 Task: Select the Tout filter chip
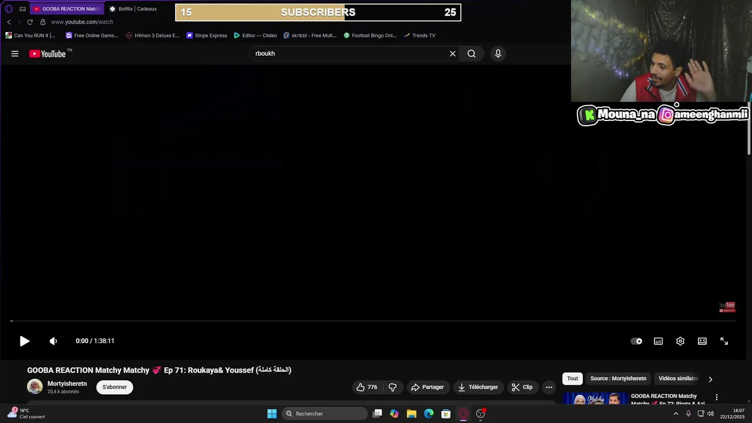[572, 379]
